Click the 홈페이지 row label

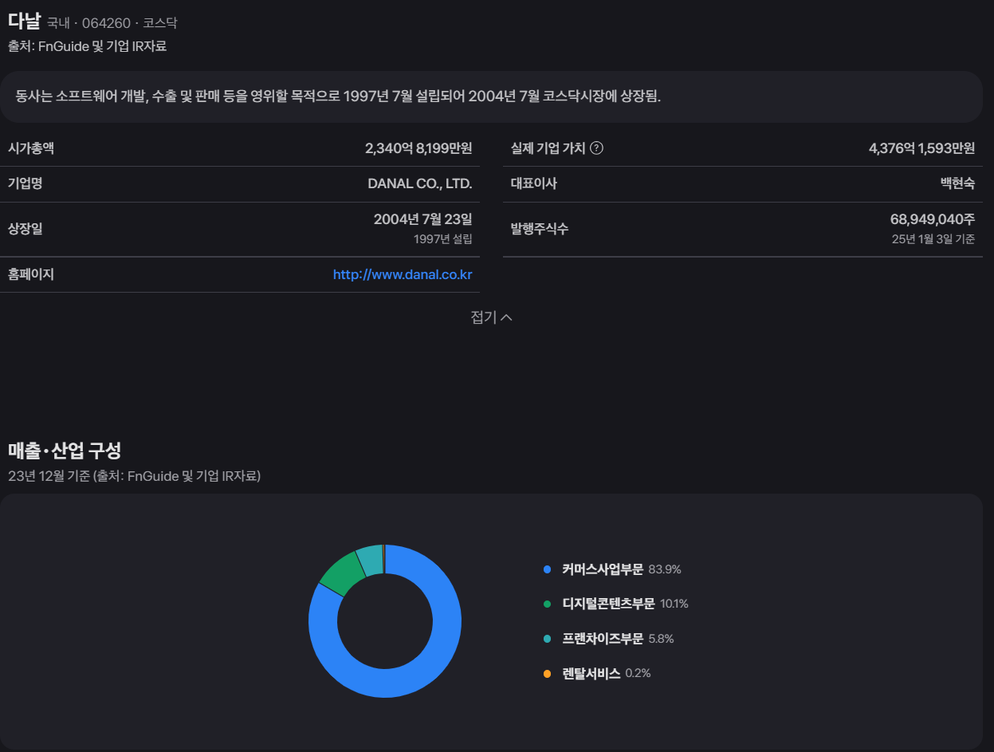pos(31,274)
